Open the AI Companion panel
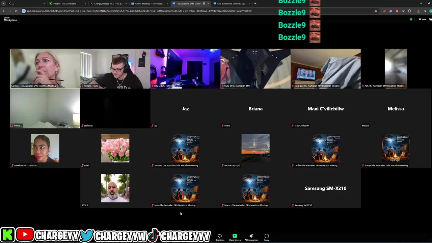 [x=251, y=237]
